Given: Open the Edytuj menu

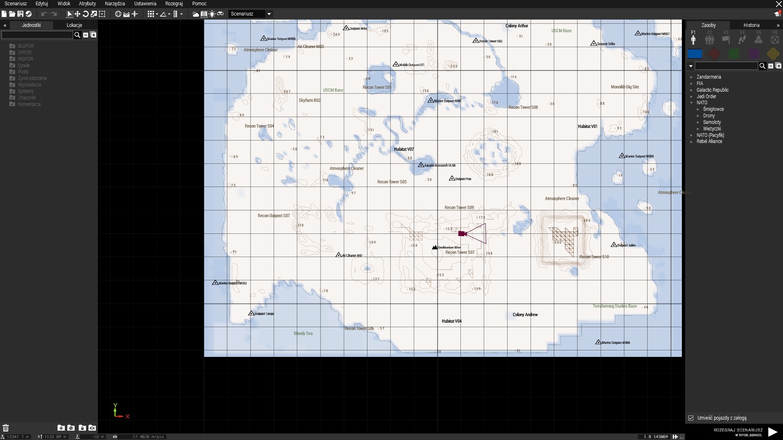Looking at the screenshot, I should [x=42, y=4].
